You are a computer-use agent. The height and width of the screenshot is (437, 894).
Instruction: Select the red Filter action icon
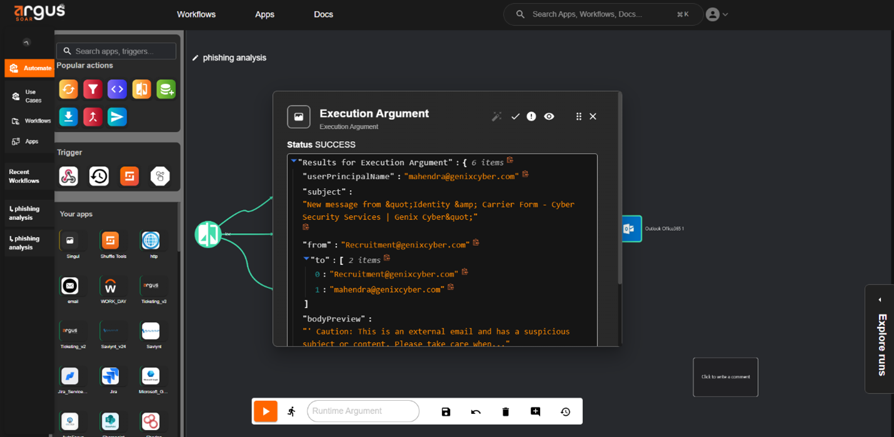tap(93, 89)
